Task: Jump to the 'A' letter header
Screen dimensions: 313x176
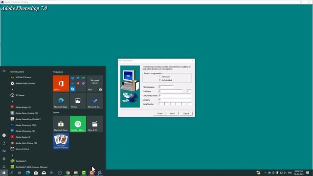Action: point(12,101)
